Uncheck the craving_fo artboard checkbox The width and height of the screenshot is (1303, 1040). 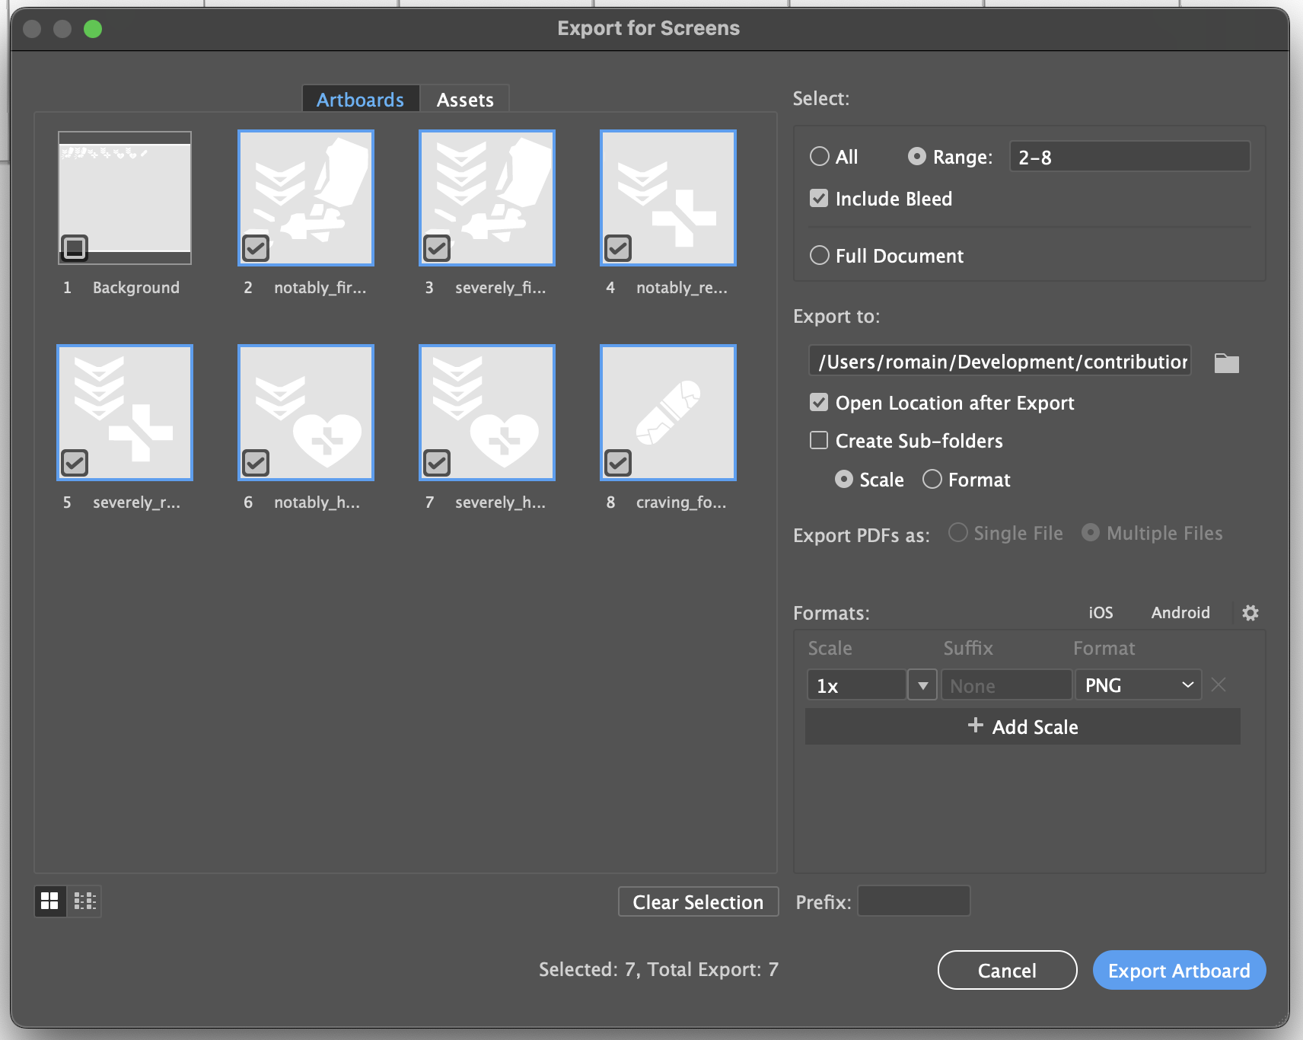tap(618, 462)
